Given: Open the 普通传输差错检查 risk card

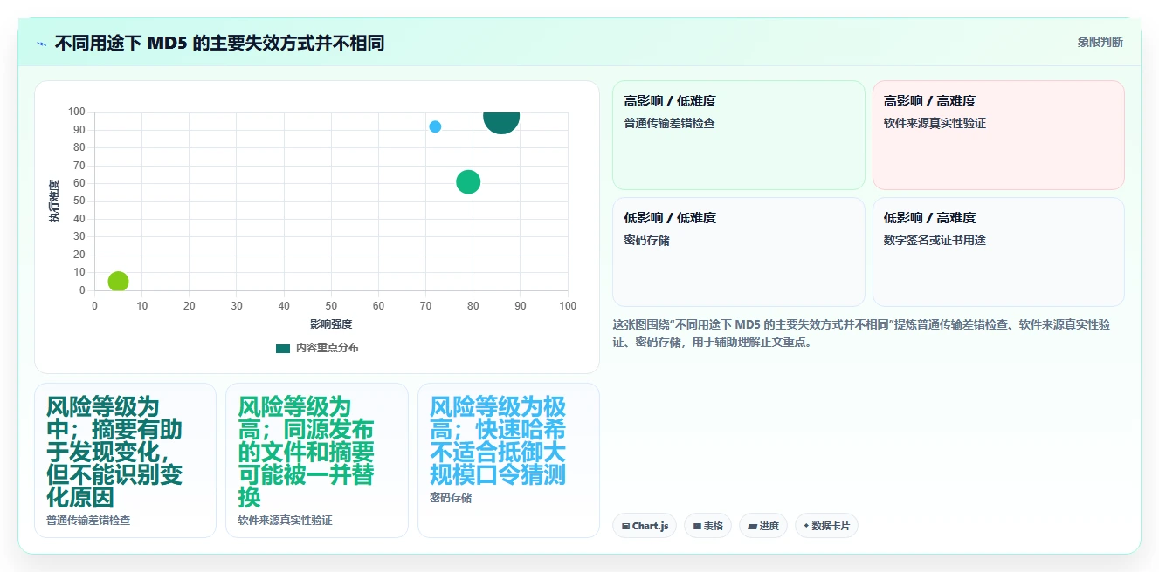Looking at the screenshot, I should tap(125, 460).
